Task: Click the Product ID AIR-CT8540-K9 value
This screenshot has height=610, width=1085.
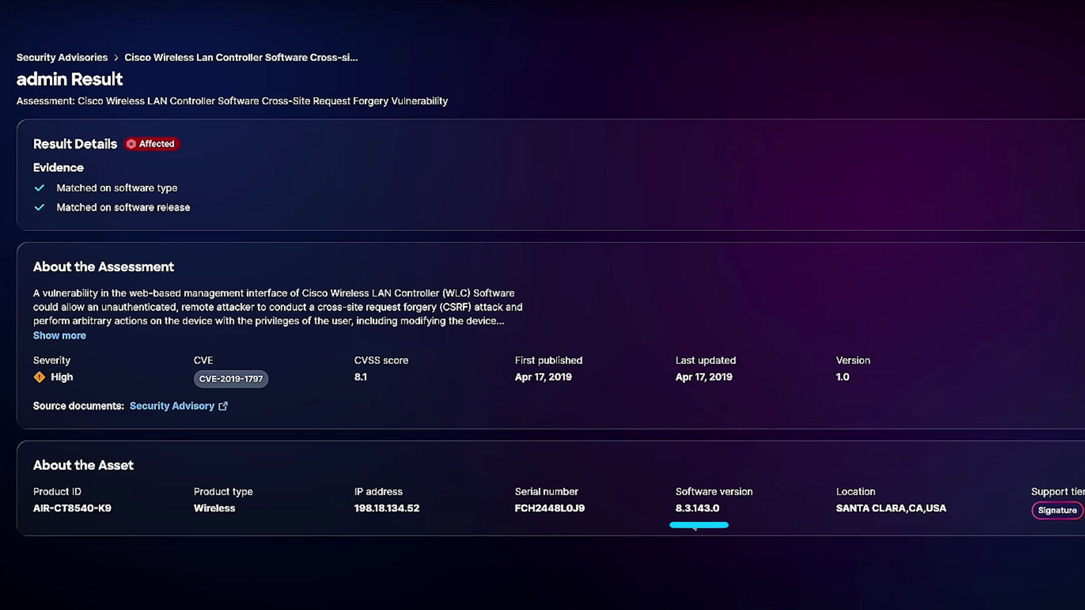Action: coord(72,508)
